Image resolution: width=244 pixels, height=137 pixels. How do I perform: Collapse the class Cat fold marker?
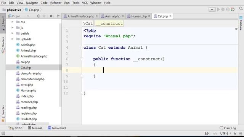tap(82, 47)
